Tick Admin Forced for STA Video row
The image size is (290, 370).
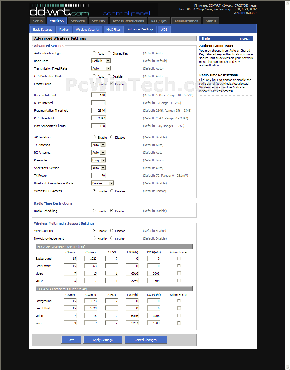click(179, 315)
